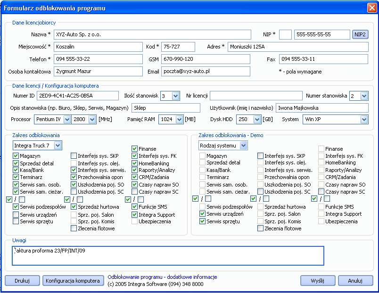Tick Uszkodzenia poj. SC in non-Demo scope

74,192
